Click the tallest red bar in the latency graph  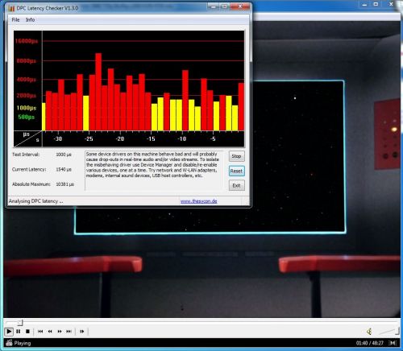click(98, 92)
